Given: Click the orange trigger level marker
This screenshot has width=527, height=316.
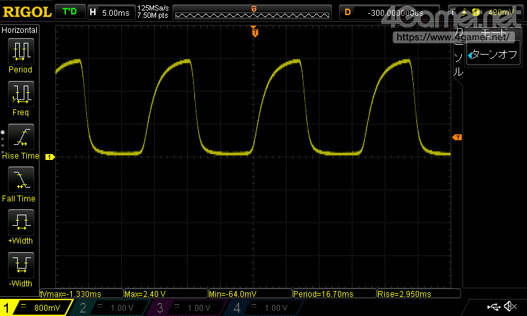Looking at the screenshot, I should click(457, 138).
